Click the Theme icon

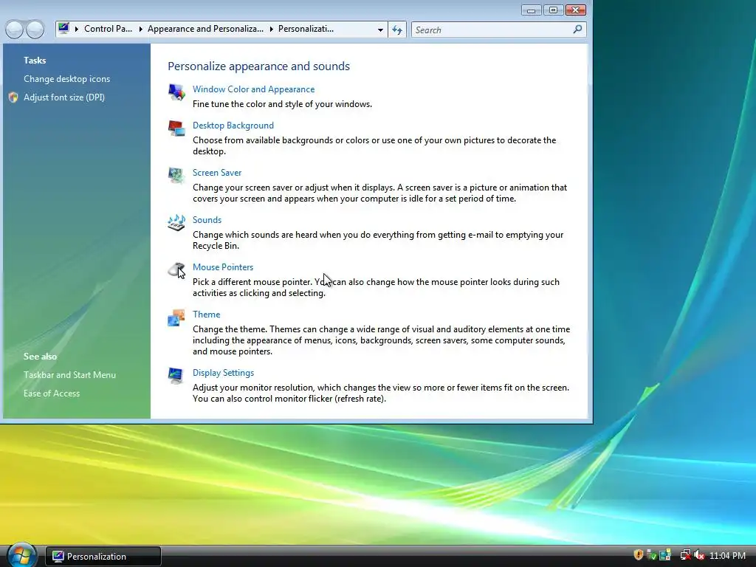[x=176, y=317]
